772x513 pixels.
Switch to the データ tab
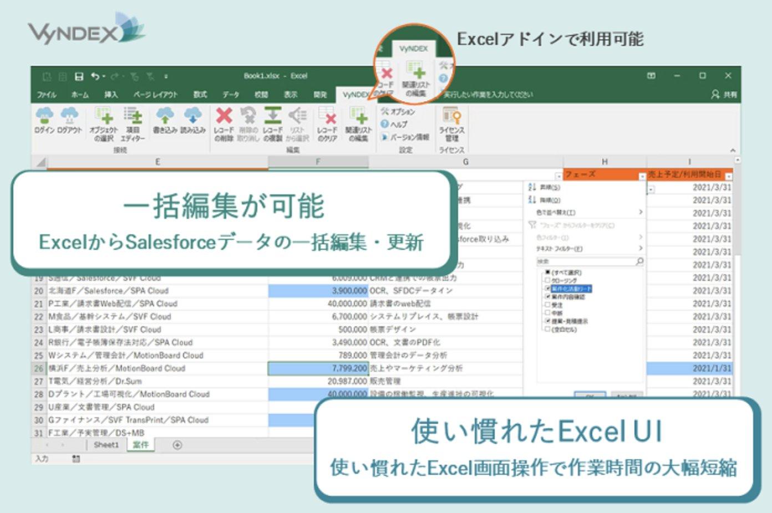tap(231, 95)
